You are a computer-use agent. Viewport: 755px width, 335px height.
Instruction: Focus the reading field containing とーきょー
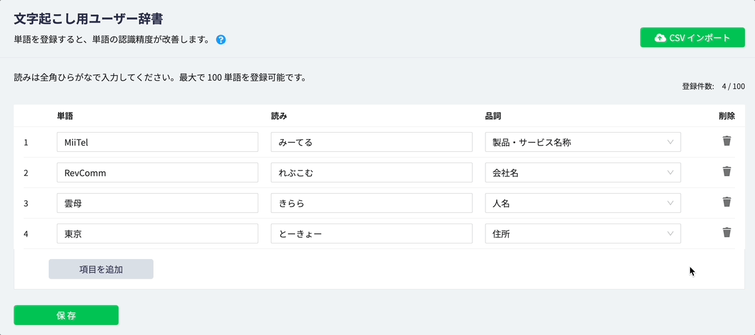pos(371,234)
